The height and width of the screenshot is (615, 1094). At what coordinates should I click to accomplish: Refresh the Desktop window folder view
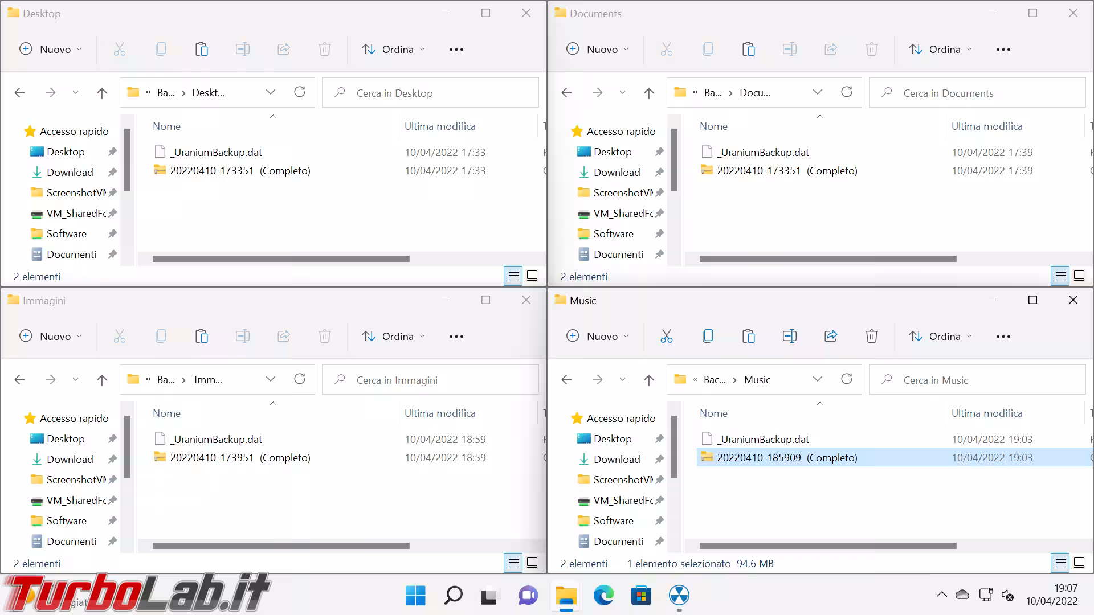pos(300,92)
